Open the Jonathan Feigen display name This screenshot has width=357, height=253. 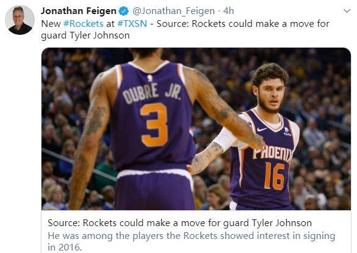(x=79, y=11)
